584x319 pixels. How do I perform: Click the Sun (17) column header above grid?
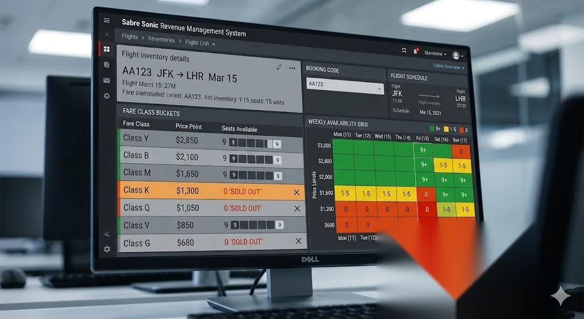coord(460,140)
